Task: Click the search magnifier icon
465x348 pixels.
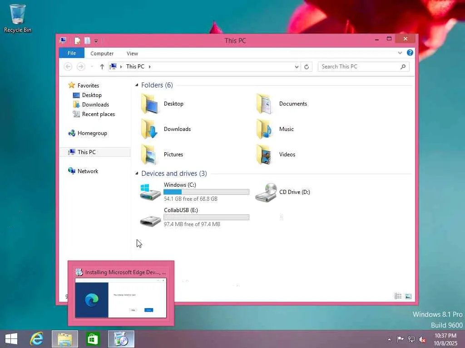Action: (403, 67)
